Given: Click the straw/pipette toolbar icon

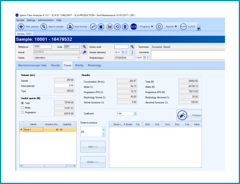Looking at the screenshot, I should click(x=93, y=27).
